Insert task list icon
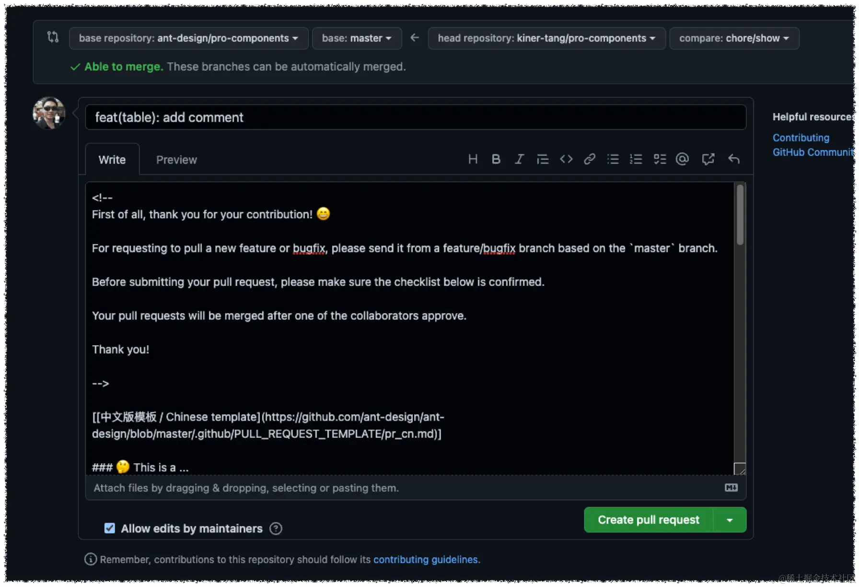Screen dimensions: 859x587 pyautogui.click(x=660, y=159)
